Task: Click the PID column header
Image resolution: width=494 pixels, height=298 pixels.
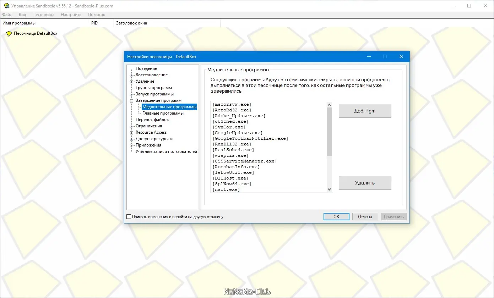Action: point(101,23)
